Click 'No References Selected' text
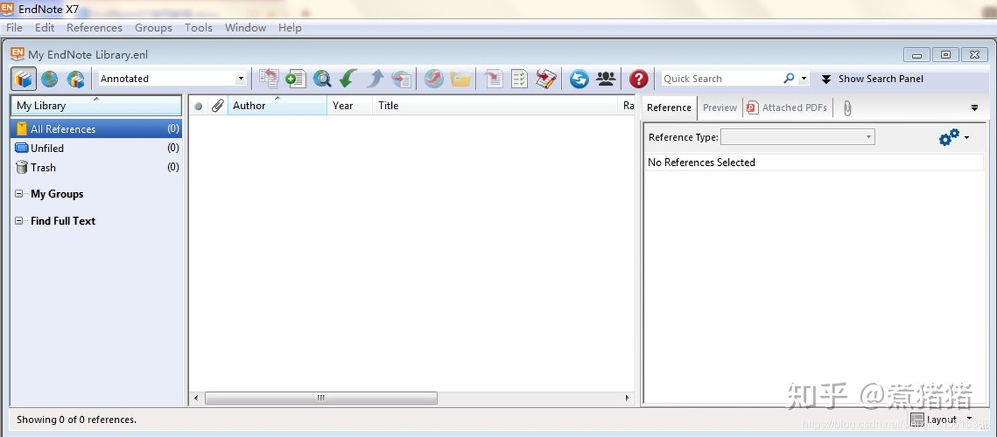The height and width of the screenshot is (437, 997). coord(701,162)
